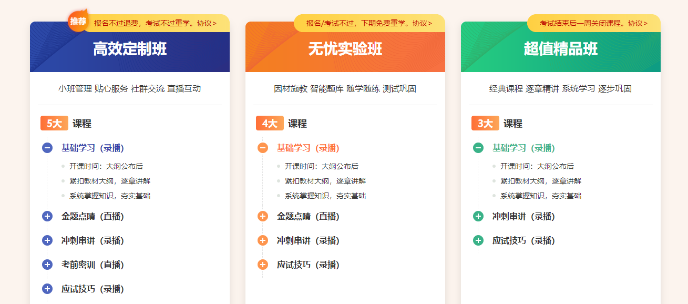Collapse 基础学习 green minus icon in 超值精品班
The width and height of the screenshot is (688, 304).
click(x=478, y=148)
